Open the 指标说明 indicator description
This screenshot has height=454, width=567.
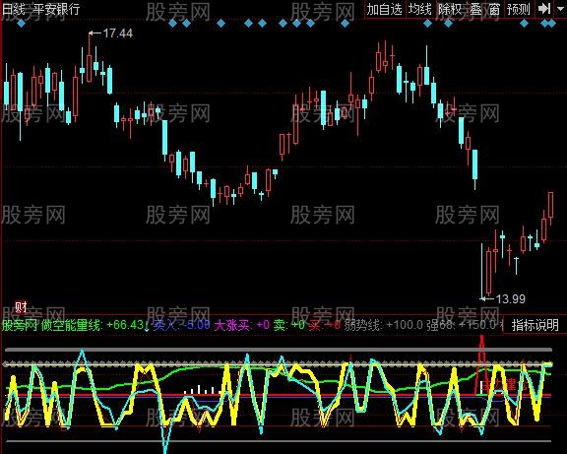535,325
